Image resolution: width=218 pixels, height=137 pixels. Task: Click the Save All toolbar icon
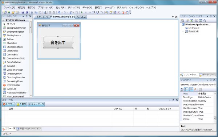point(27,12)
